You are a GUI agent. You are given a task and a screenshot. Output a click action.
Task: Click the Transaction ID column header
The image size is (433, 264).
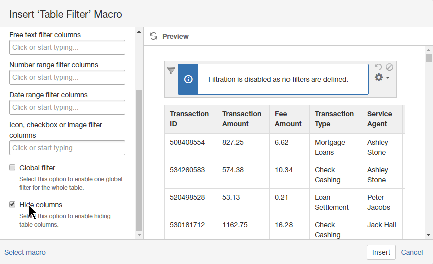pos(189,119)
